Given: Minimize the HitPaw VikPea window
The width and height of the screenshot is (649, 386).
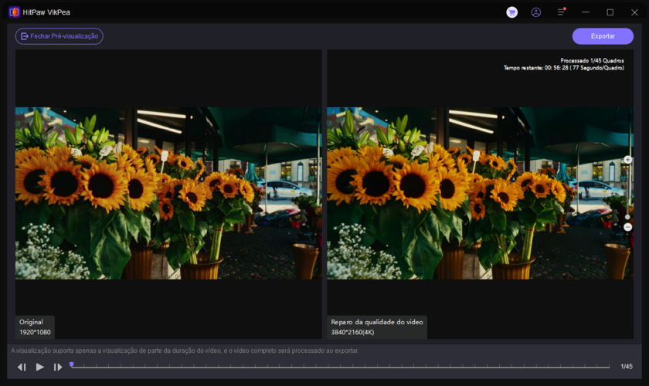Looking at the screenshot, I should [x=586, y=12].
